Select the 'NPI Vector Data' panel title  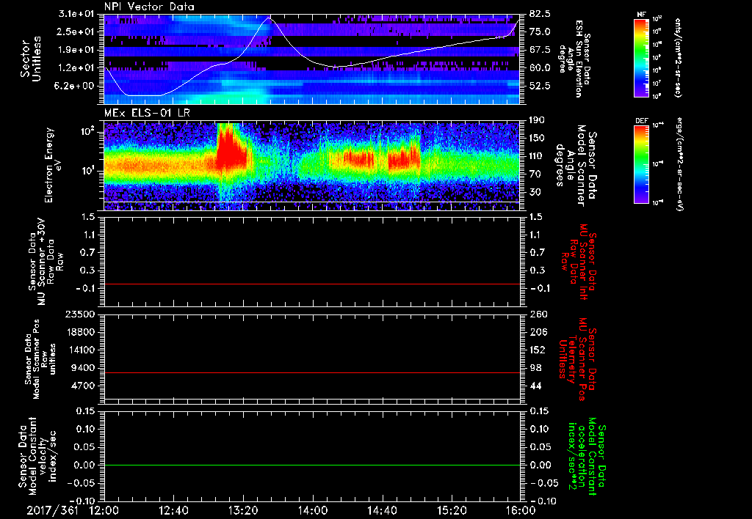[149, 7]
